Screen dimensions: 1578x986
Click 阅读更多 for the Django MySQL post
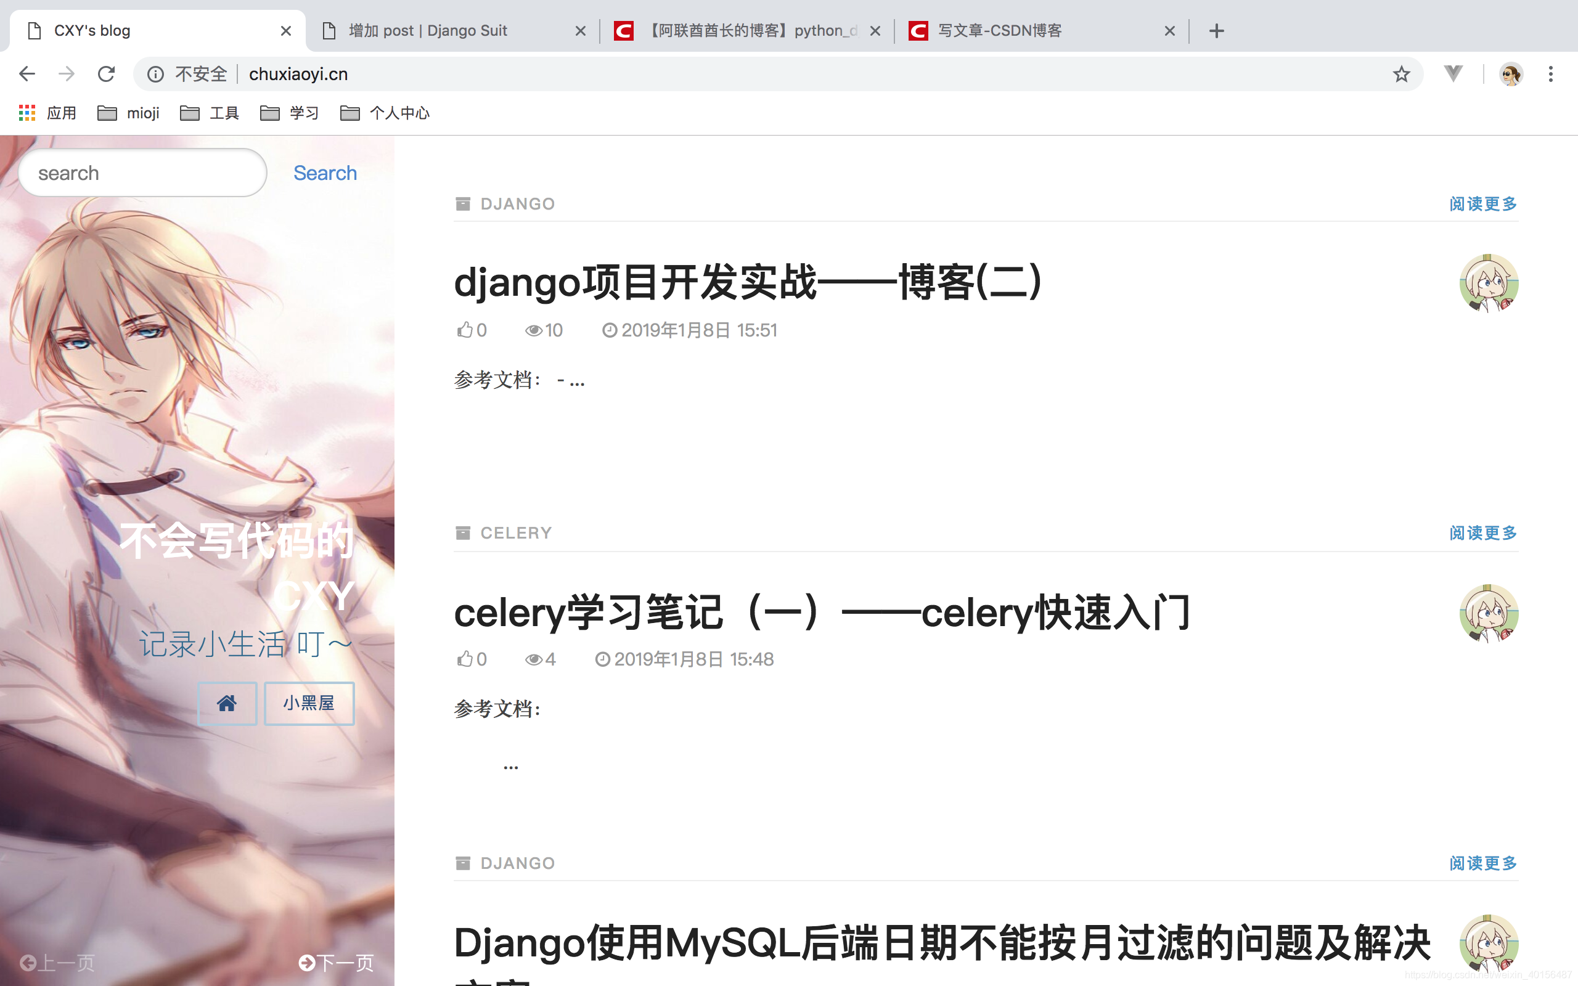pyautogui.click(x=1483, y=863)
